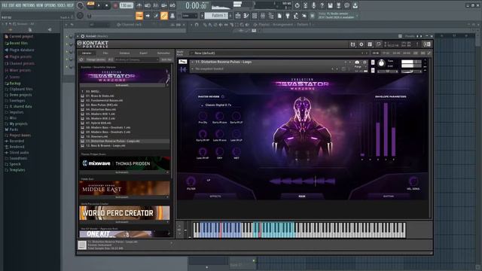Click the paint brush toolbar icon
482x271 pixels.
click(156, 15)
